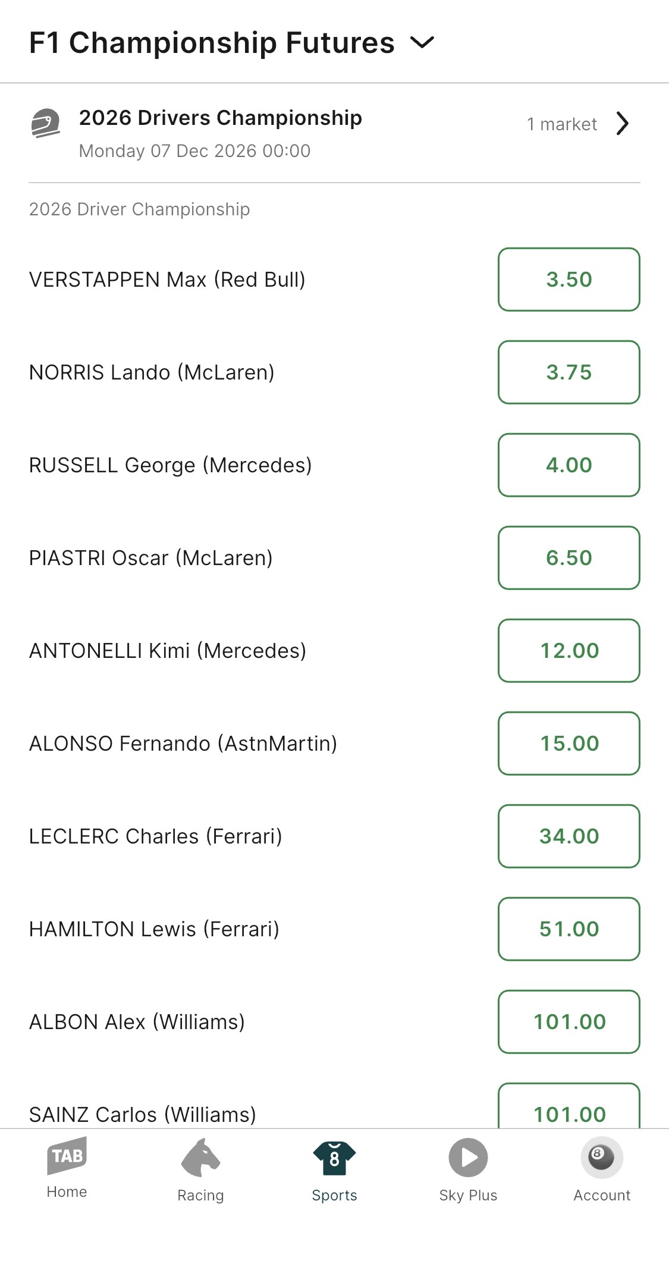Pick Russell at 4.00 odds
Viewport: 669px width, 1270px height.
(569, 465)
